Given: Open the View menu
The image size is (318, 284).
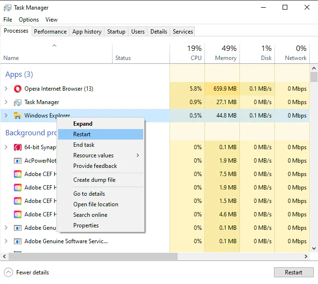Looking at the screenshot, I should point(51,20).
